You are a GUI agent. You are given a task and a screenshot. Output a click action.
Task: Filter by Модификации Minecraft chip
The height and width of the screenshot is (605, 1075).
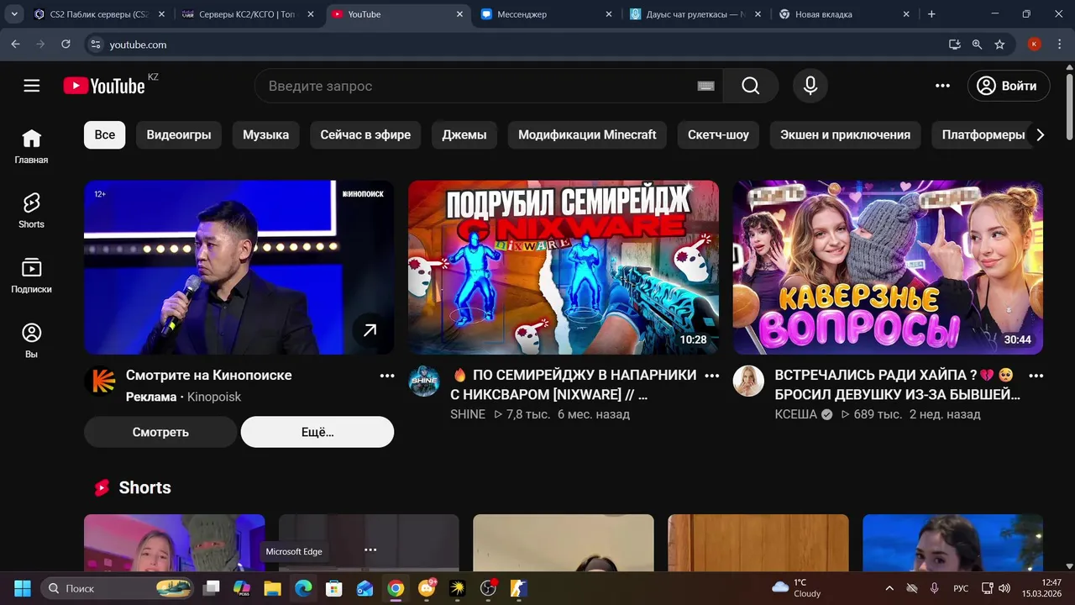[587, 134]
